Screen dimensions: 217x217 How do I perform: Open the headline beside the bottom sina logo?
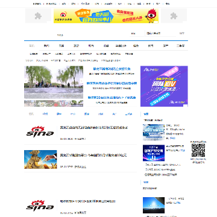(88, 201)
